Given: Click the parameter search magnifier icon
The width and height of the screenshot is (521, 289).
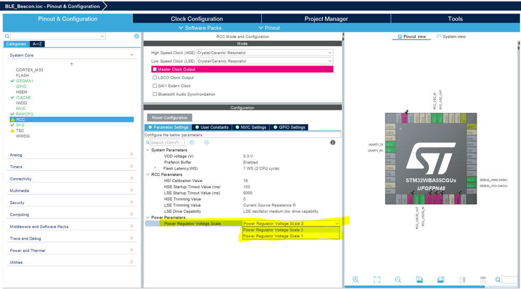Looking at the screenshot, I should pyautogui.click(x=148, y=142).
